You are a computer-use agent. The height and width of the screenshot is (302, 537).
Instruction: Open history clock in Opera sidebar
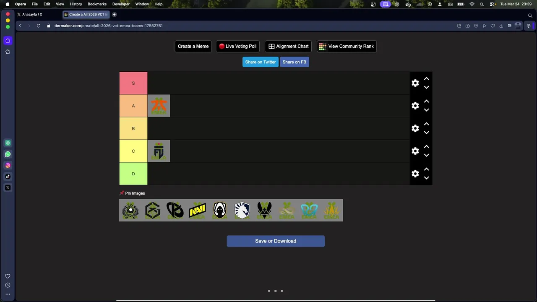(x=8, y=285)
